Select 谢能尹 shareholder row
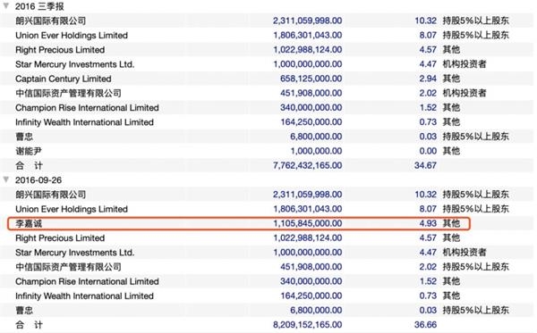This screenshot has height=333, width=537. pyautogui.click(x=267, y=151)
